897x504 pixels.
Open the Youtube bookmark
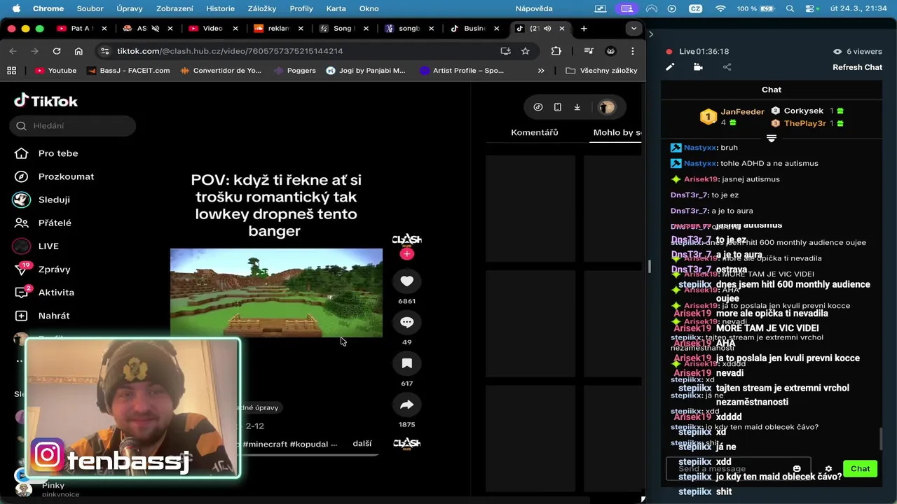coord(55,71)
